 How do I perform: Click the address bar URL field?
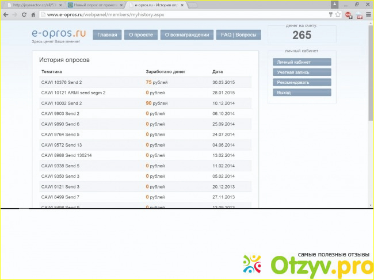[x=173, y=14]
